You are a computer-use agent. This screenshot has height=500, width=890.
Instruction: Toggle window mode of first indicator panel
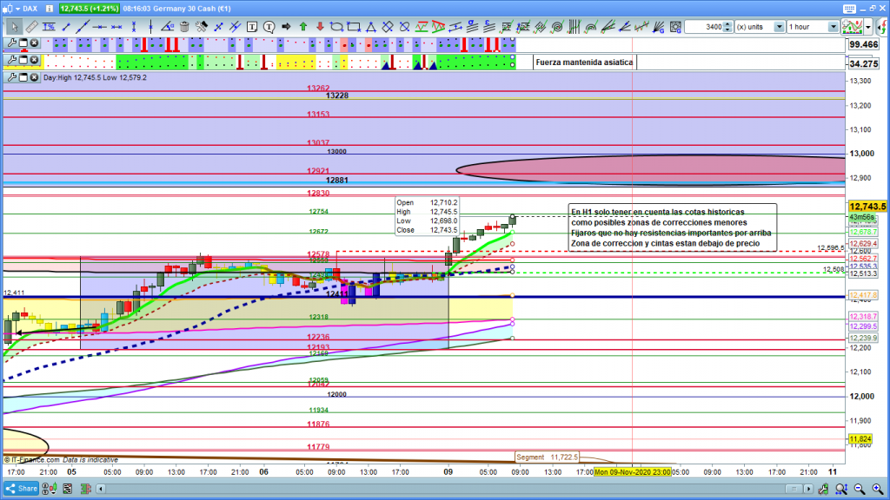[x=23, y=43]
